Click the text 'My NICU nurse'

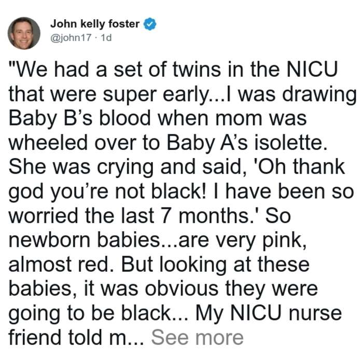(x=269, y=313)
